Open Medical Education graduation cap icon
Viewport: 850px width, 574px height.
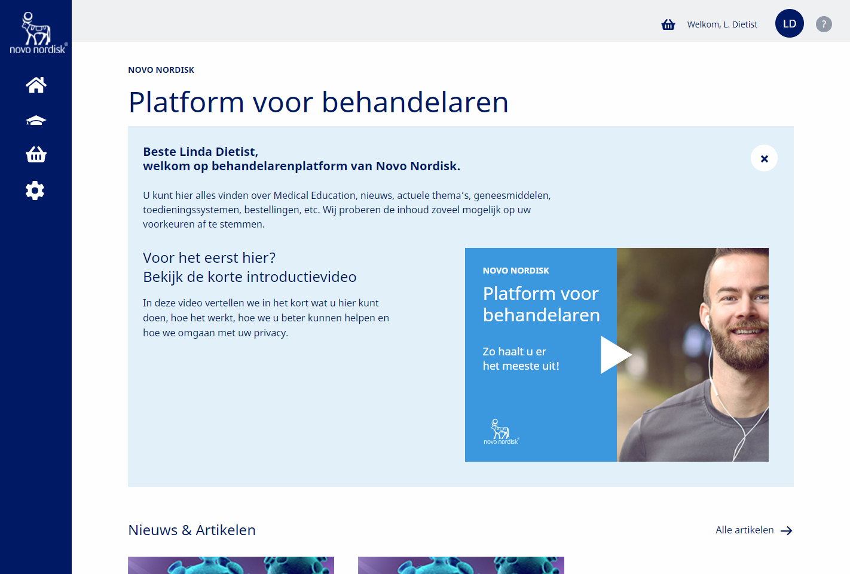click(36, 120)
